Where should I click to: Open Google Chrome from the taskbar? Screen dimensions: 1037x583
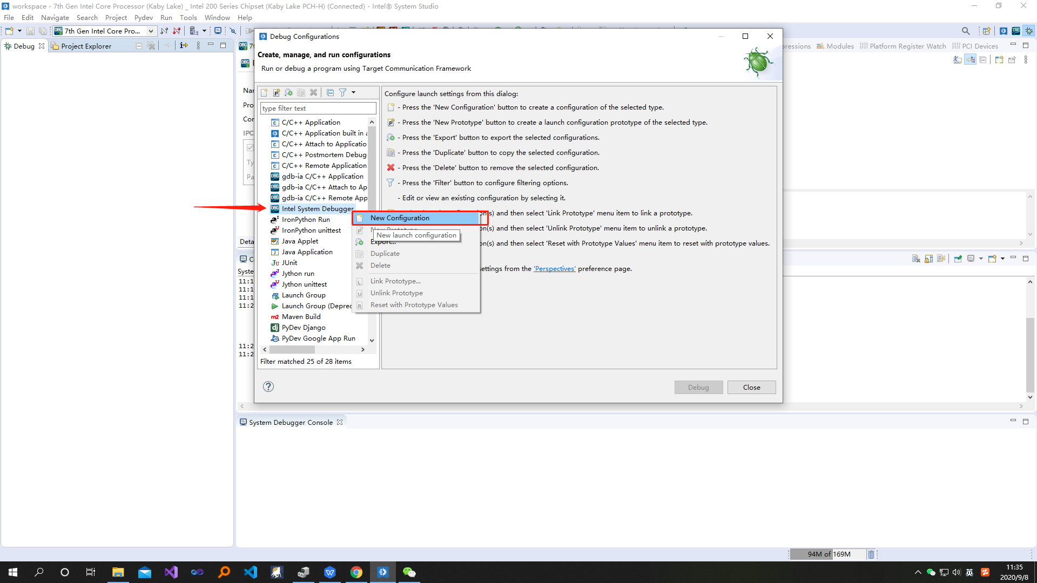point(356,572)
